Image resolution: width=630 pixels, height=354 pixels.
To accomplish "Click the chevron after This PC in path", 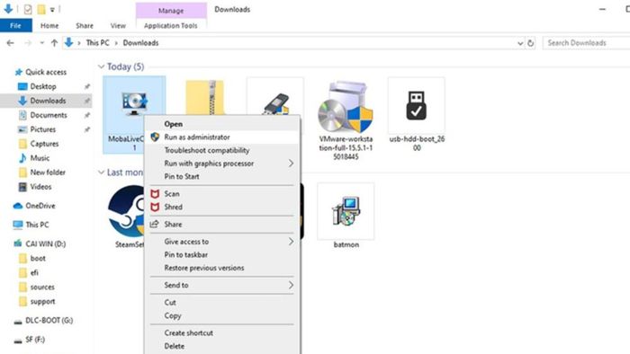I will (116, 43).
